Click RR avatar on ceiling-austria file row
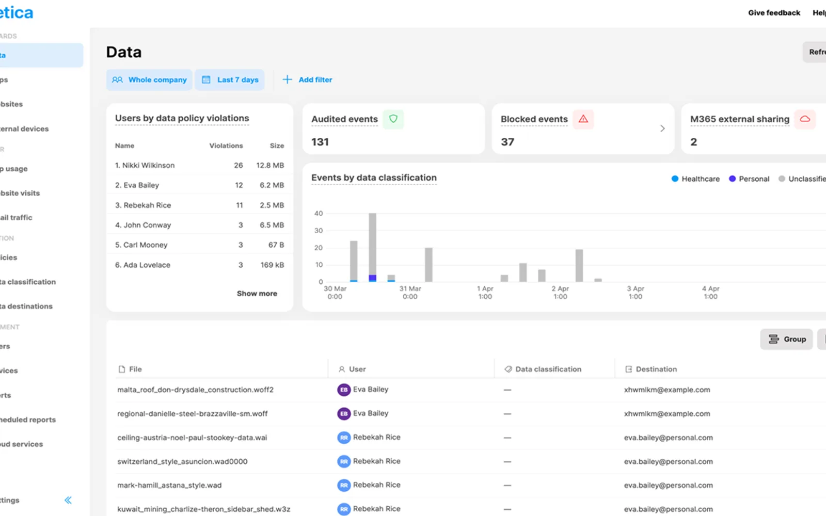The image size is (826, 516). [x=344, y=438]
